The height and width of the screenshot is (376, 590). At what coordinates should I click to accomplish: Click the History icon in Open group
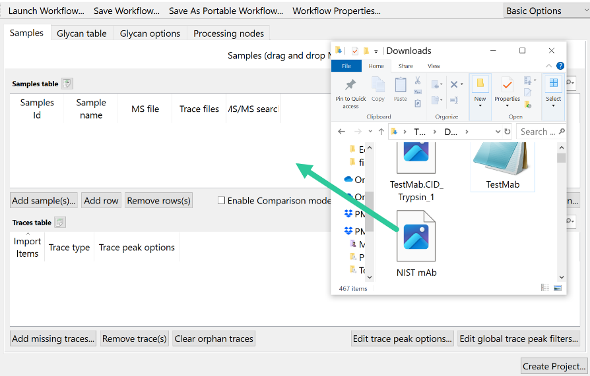pyautogui.click(x=527, y=104)
